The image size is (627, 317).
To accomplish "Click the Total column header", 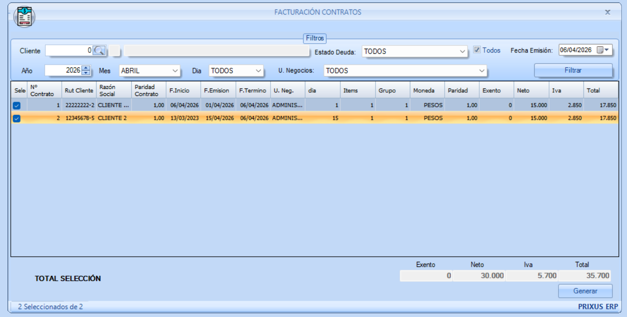I will [600, 90].
